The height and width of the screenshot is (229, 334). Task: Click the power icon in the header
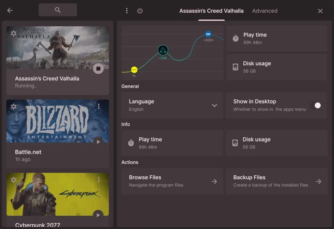140,11
